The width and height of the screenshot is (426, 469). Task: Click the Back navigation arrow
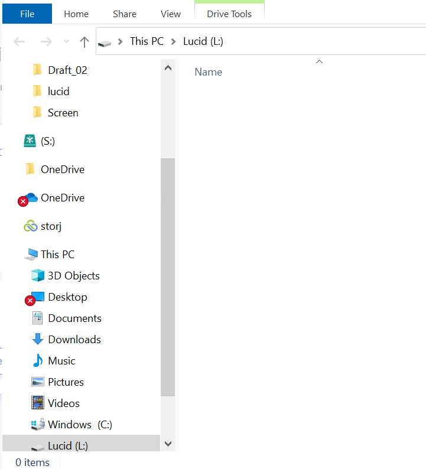pos(19,41)
